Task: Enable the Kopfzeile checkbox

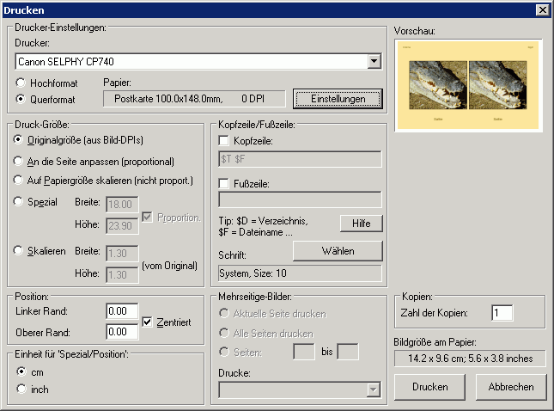Action: pyautogui.click(x=225, y=140)
